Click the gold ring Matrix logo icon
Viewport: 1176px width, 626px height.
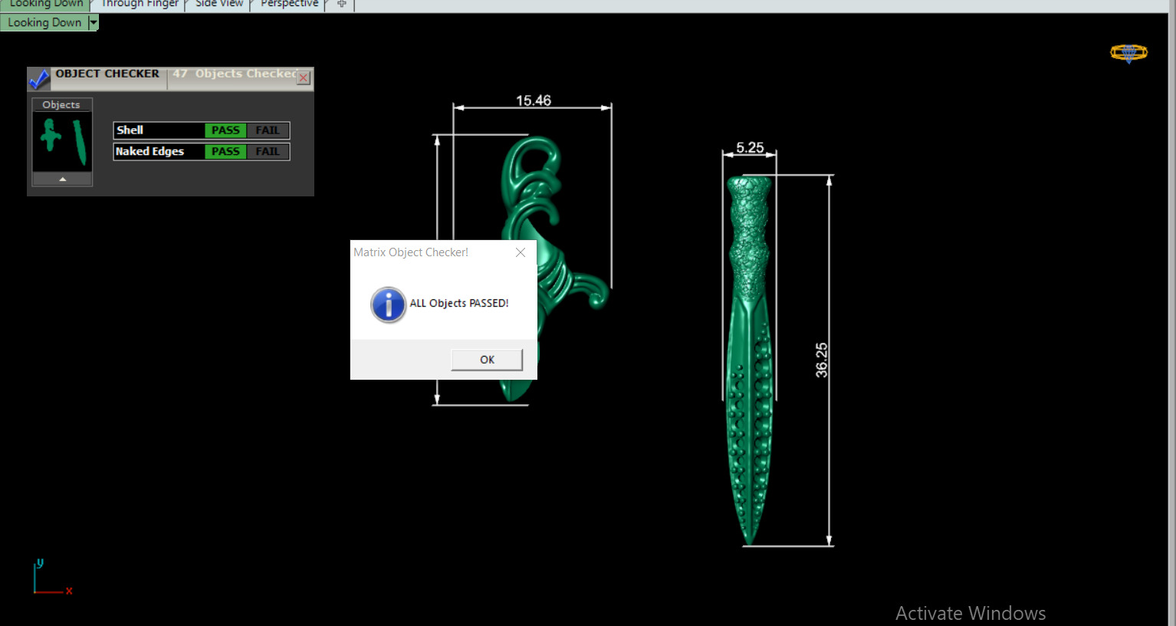[x=1128, y=53]
